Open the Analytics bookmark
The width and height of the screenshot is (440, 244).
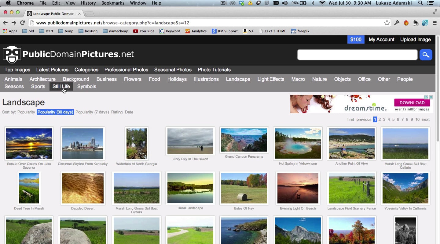[x=196, y=31]
